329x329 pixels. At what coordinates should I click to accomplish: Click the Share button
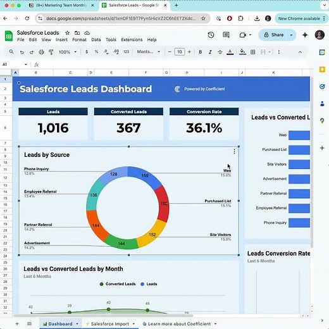click(x=273, y=35)
